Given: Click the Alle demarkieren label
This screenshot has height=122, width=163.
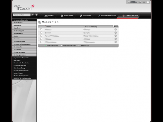Looking at the screenshot, I should tap(70, 46).
